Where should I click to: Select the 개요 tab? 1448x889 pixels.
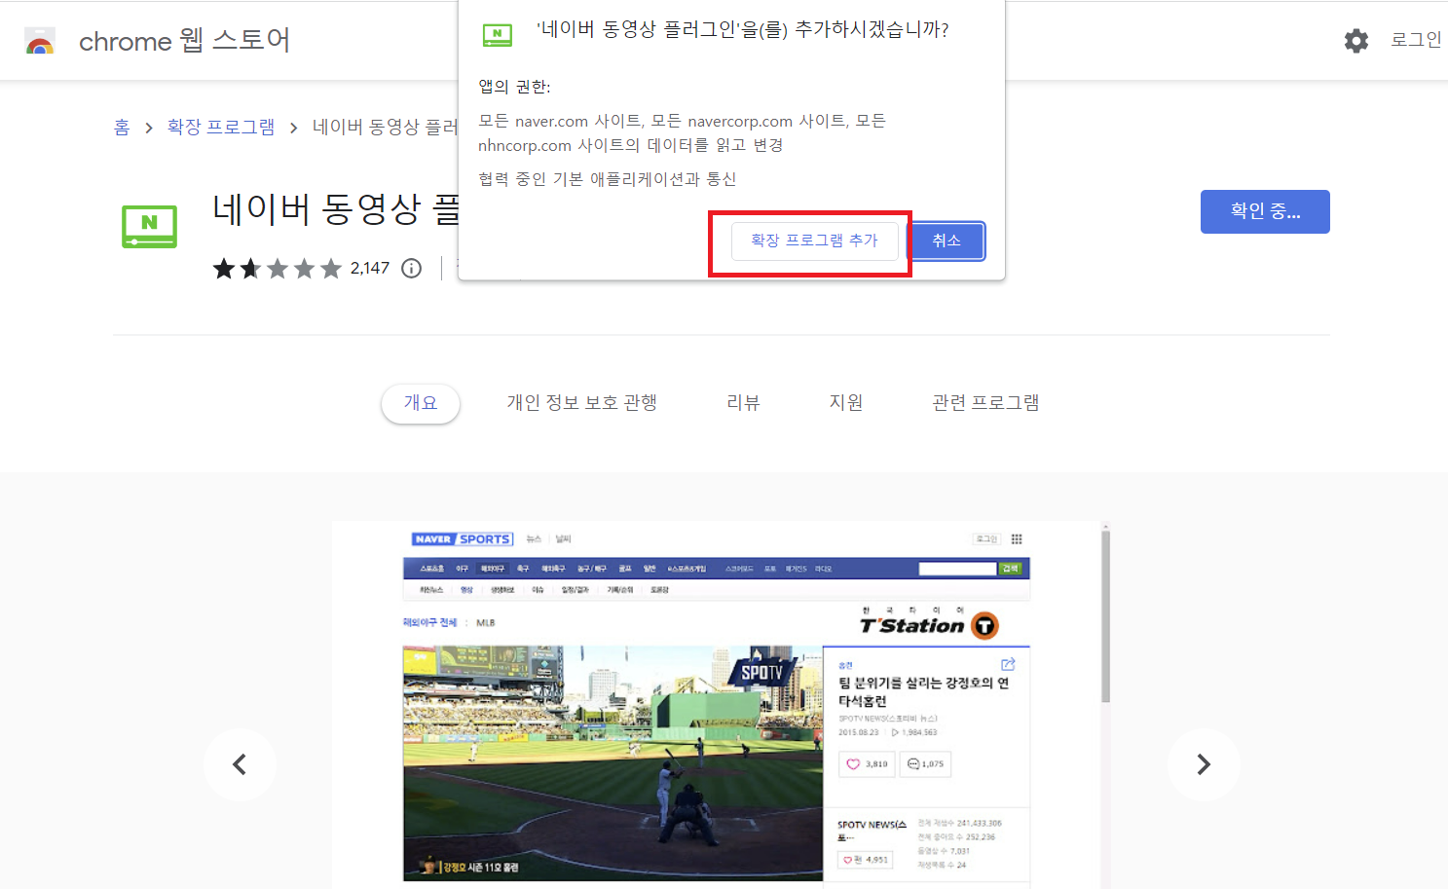click(x=421, y=402)
